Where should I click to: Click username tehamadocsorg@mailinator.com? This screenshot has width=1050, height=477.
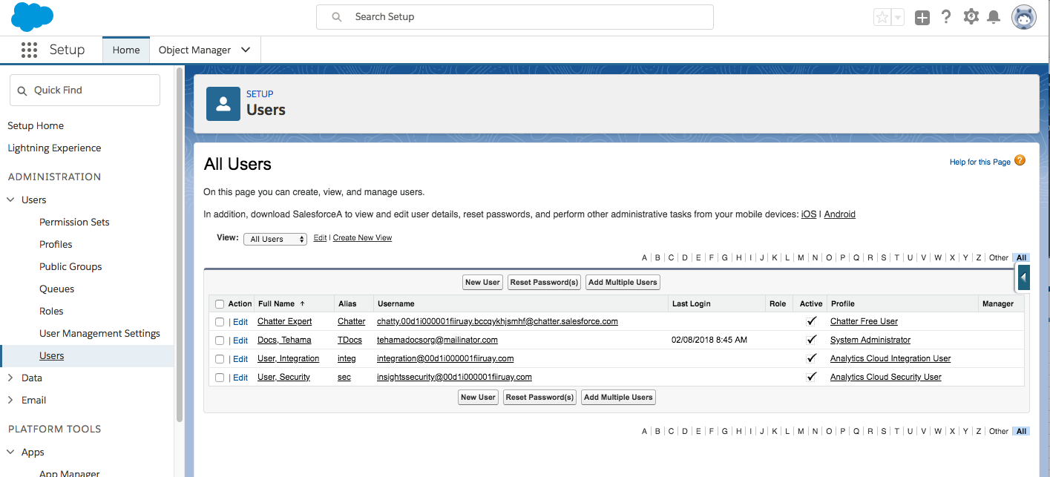[437, 340]
